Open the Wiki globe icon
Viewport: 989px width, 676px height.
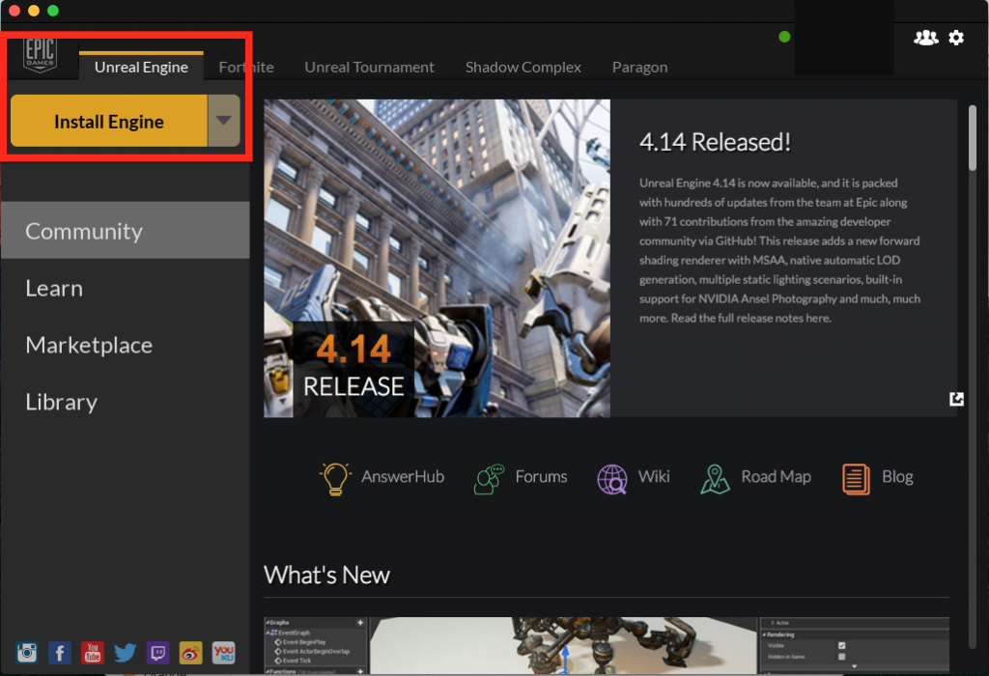click(x=611, y=479)
